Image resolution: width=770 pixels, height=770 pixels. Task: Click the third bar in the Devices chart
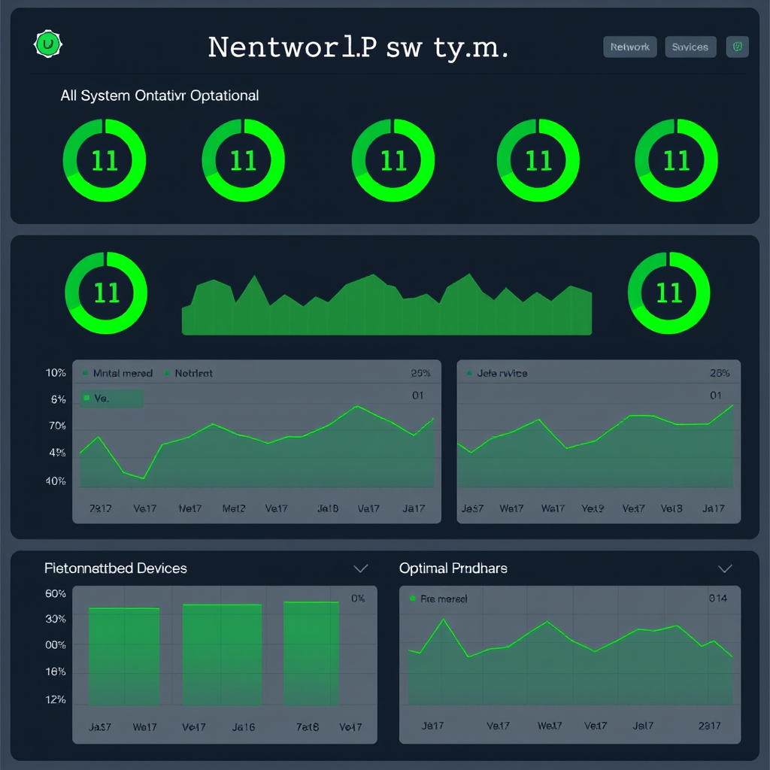pos(311,653)
